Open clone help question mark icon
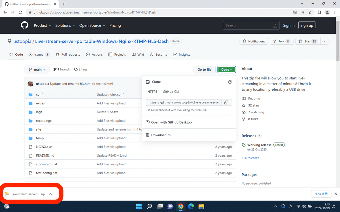Viewport: 340px width, 212px height. pos(230,82)
